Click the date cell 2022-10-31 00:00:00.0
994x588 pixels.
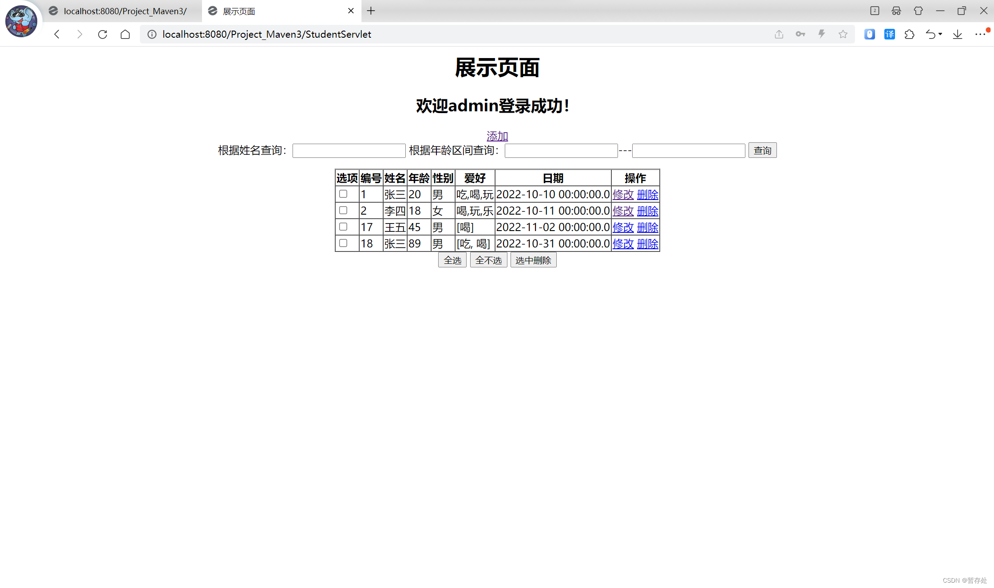pos(553,243)
